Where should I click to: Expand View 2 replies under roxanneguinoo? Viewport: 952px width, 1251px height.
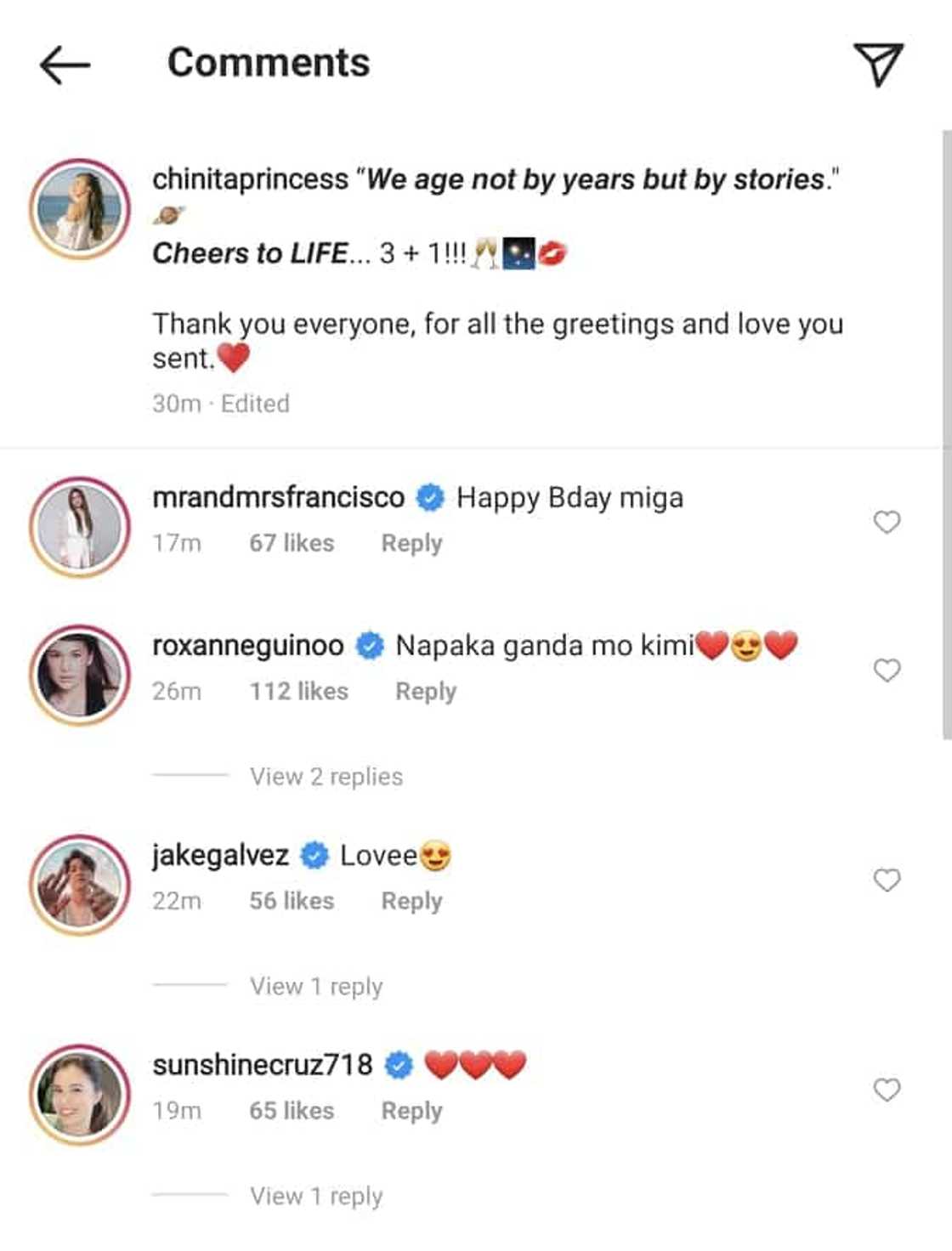pyautogui.click(x=326, y=777)
